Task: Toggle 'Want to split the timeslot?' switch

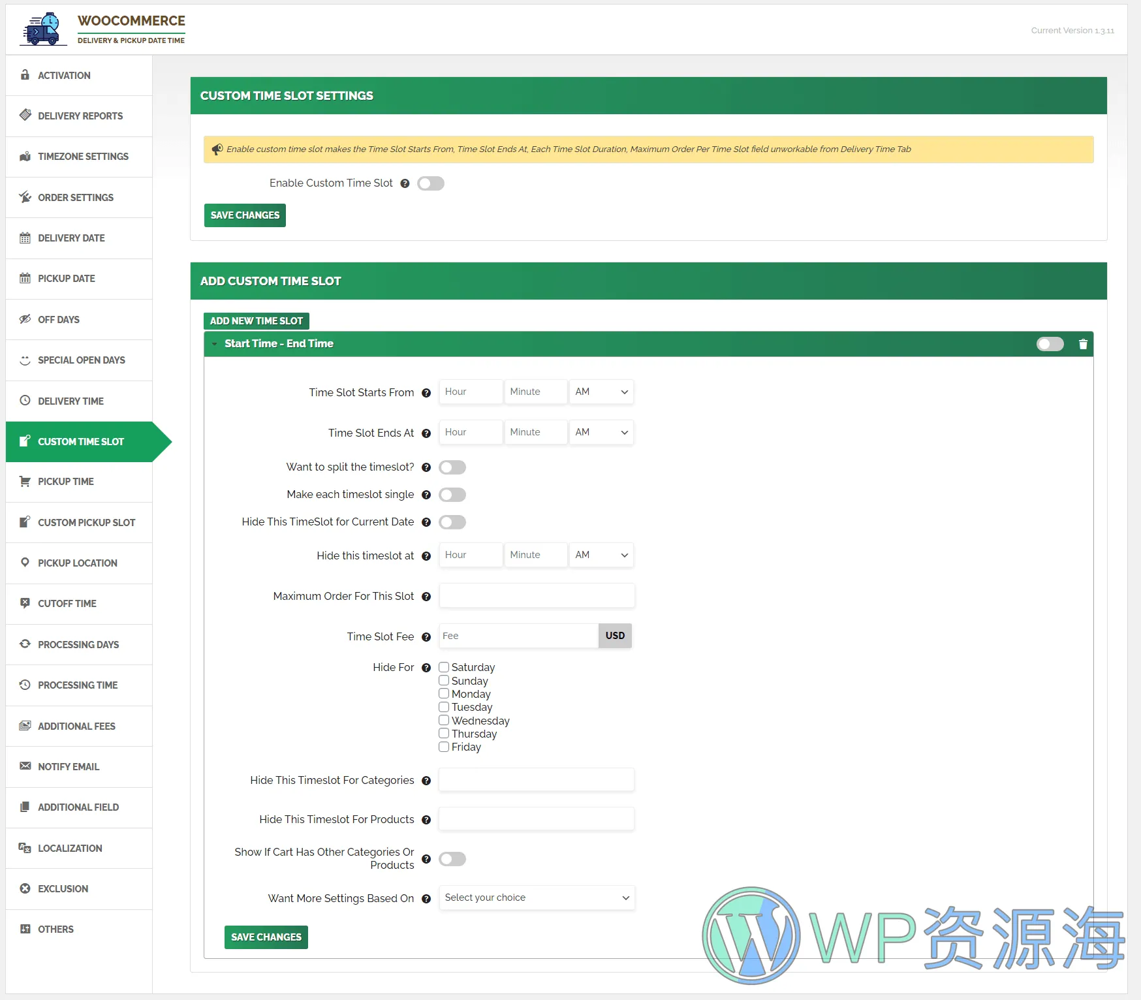Action: pyautogui.click(x=452, y=467)
